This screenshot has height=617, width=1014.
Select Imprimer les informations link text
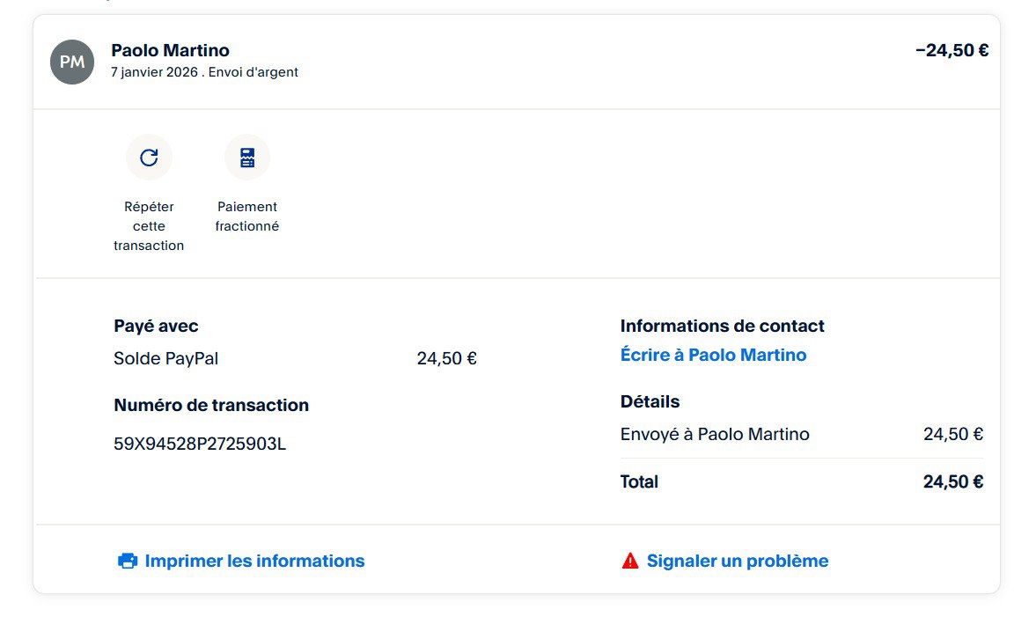pos(254,561)
